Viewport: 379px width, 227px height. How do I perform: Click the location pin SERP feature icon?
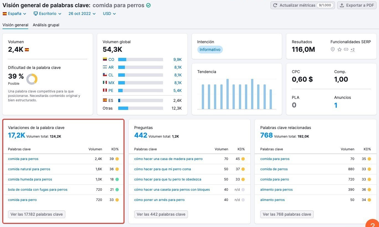click(x=333, y=50)
